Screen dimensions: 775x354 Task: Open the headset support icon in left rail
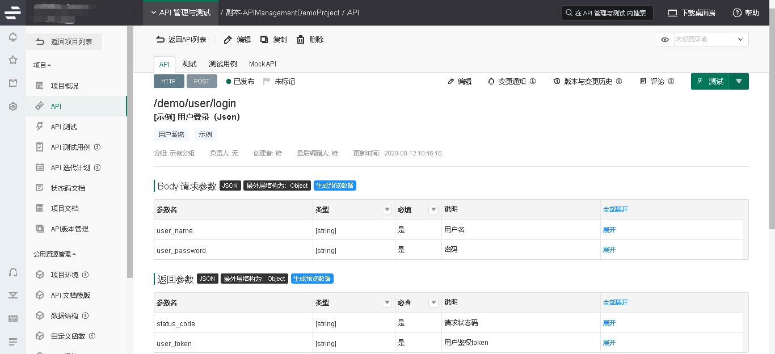click(x=12, y=272)
